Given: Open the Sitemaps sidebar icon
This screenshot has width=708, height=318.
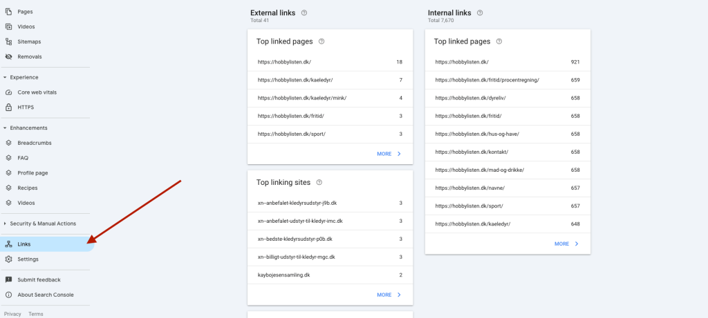Looking at the screenshot, I should pos(8,41).
